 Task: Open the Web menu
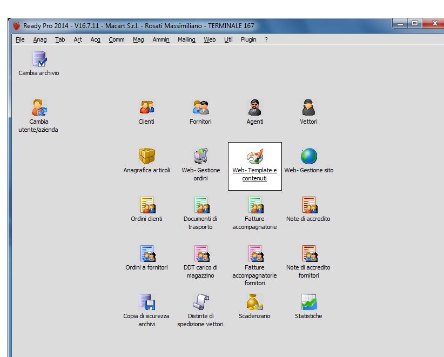point(210,39)
